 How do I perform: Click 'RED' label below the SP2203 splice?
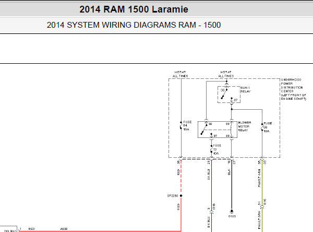[x=178, y=207]
